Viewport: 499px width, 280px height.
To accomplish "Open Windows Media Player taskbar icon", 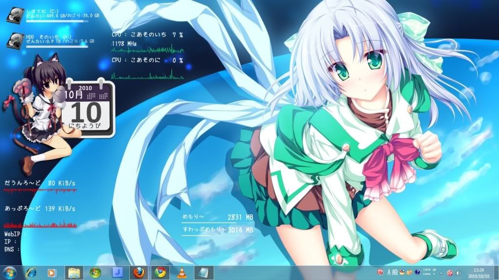I will pyautogui.click(x=51, y=273).
